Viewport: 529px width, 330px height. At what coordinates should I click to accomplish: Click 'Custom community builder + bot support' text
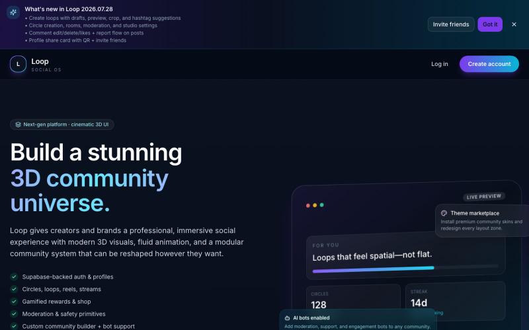click(x=78, y=326)
